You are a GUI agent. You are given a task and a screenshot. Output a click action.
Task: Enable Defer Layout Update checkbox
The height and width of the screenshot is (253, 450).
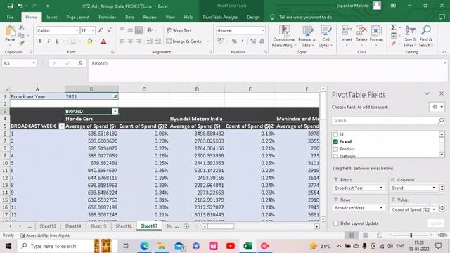pos(336,223)
